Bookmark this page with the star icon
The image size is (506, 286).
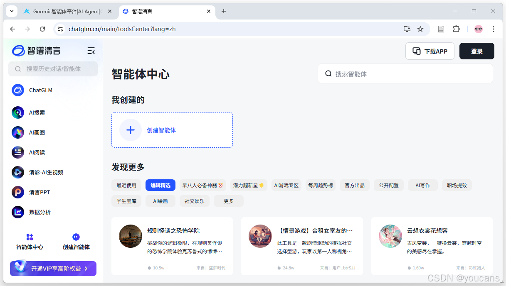[420, 29]
